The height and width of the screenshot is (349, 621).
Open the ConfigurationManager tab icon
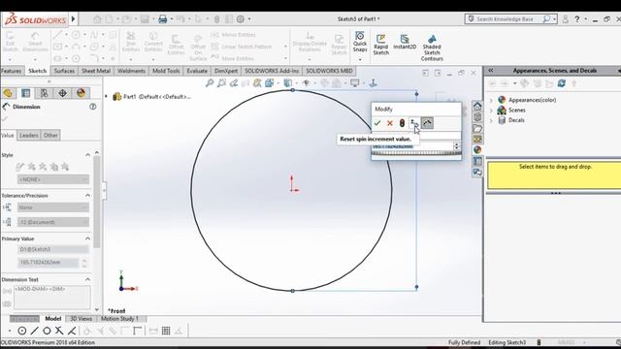[x=44, y=93]
